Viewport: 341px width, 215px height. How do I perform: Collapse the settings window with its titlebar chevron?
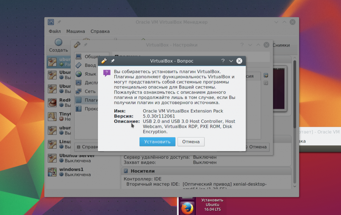pyautogui.click(x=250, y=45)
